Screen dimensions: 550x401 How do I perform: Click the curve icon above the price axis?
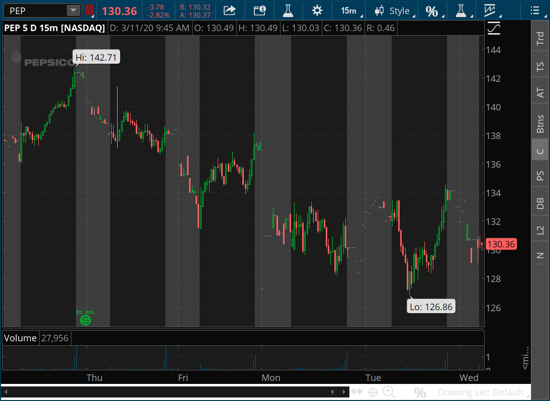(494, 29)
